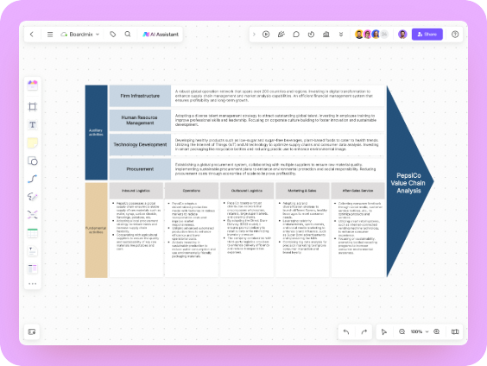The height and width of the screenshot is (366, 487).
Task: Click the purple Share button
Action: (x=427, y=35)
